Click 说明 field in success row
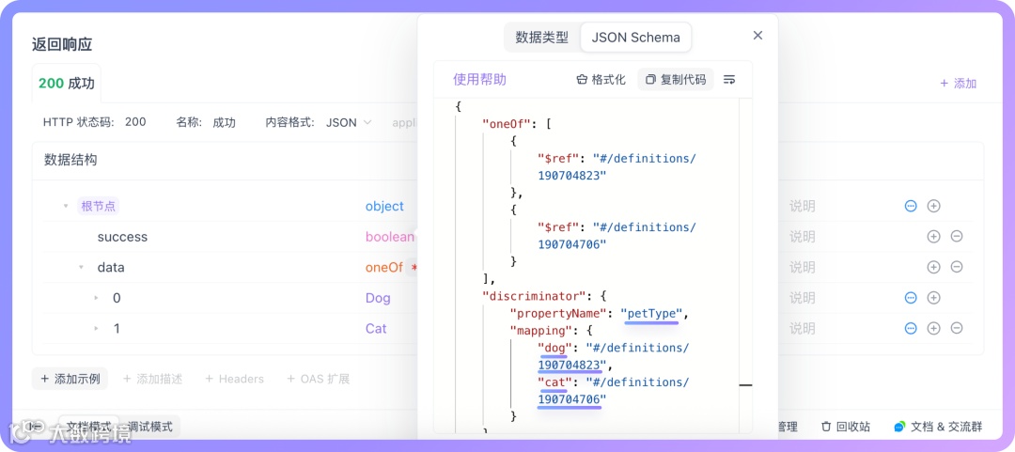Viewport: 1015px width, 452px height. pos(802,237)
